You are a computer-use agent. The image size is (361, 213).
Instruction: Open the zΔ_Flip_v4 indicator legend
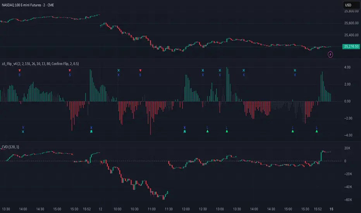pos(40,64)
